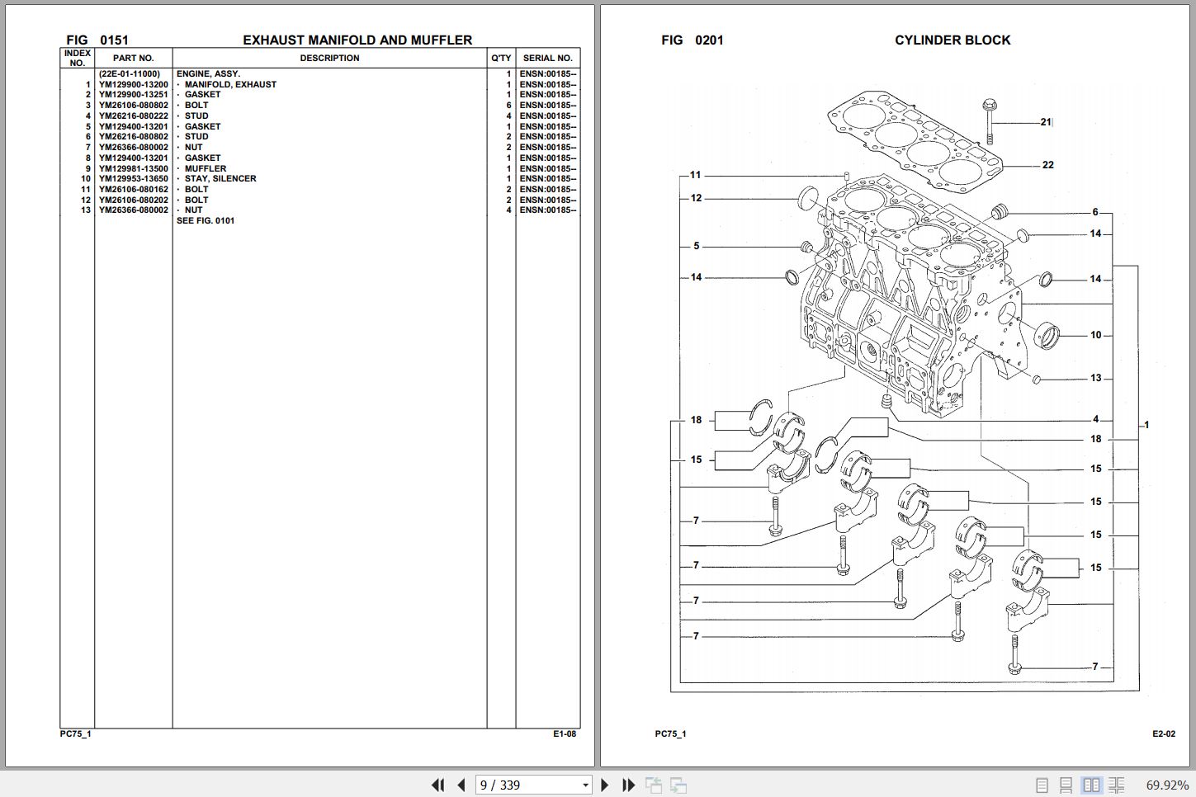
Task: Click callout number 11 on diagram
Action: coord(695,175)
